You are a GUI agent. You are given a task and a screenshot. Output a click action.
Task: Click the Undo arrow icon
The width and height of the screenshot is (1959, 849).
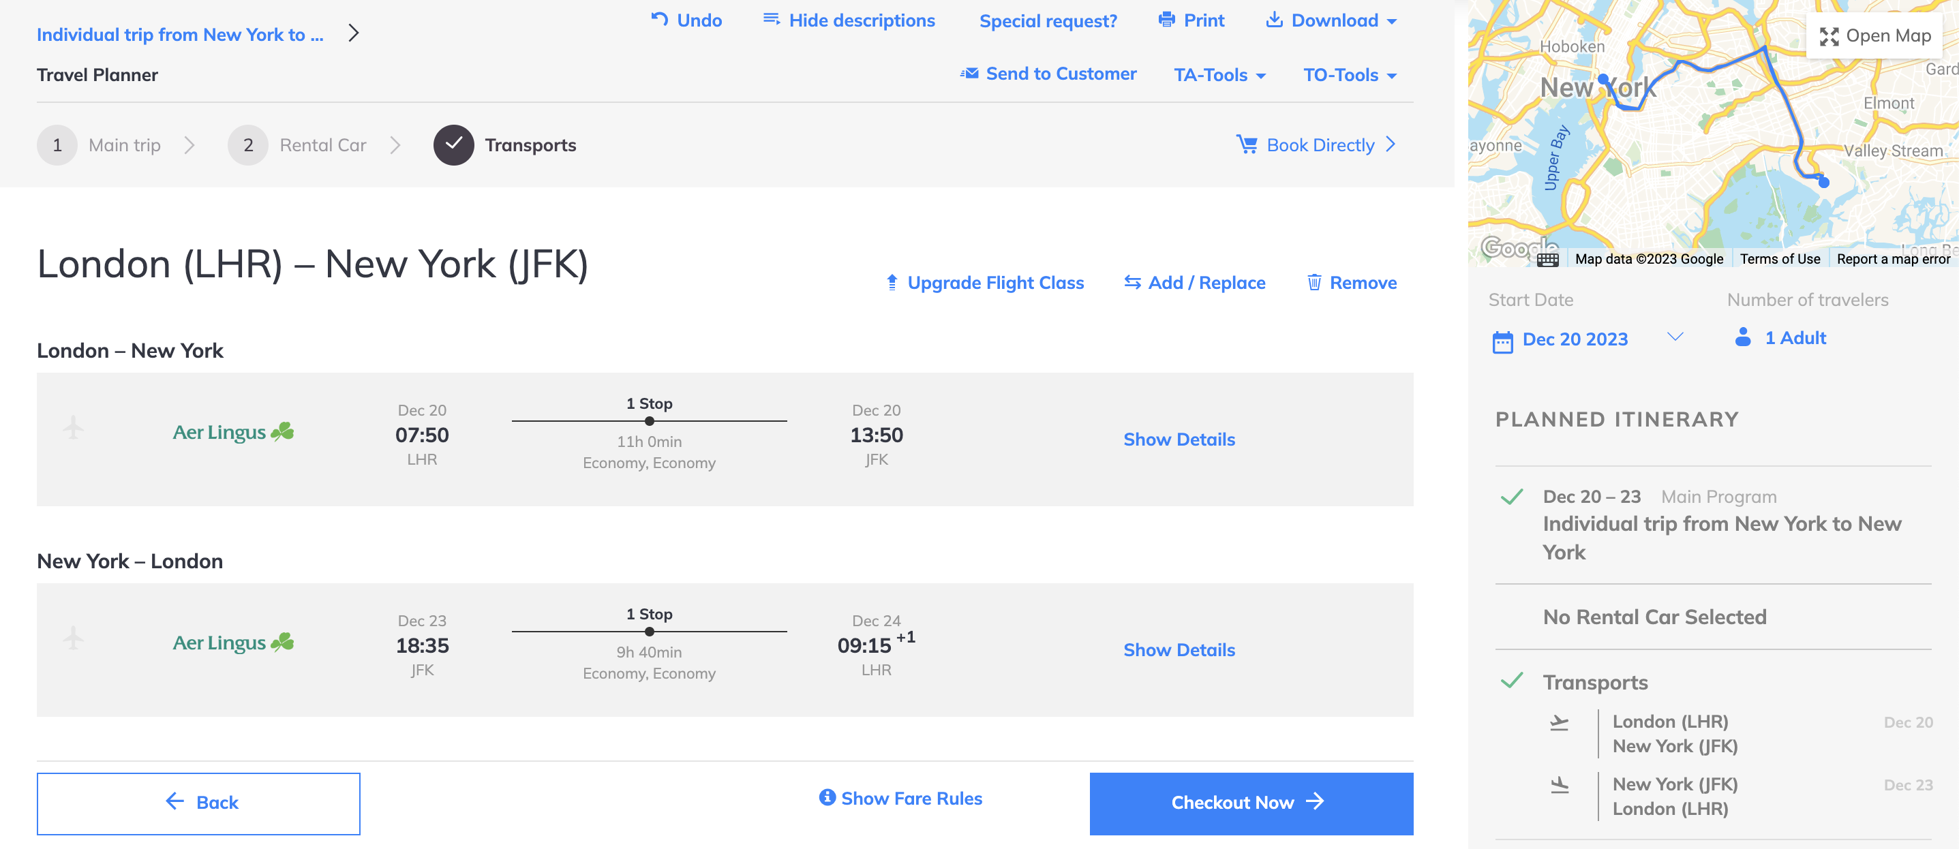(659, 19)
